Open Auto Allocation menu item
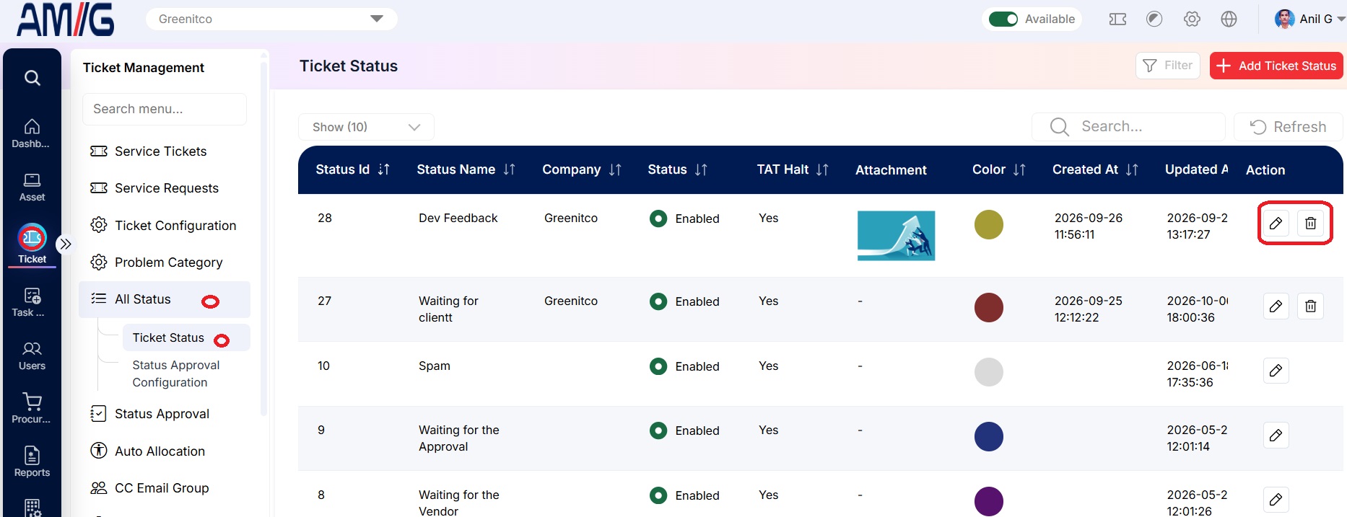1347x517 pixels. [x=165, y=451]
